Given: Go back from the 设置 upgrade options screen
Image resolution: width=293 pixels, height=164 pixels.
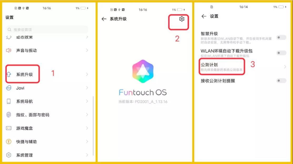Looking at the screenshot, I should pos(204,16).
